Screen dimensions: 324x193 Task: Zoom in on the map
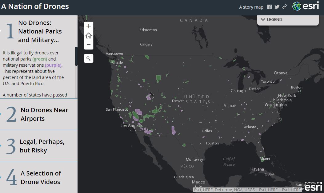pyautogui.click(x=89, y=26)
